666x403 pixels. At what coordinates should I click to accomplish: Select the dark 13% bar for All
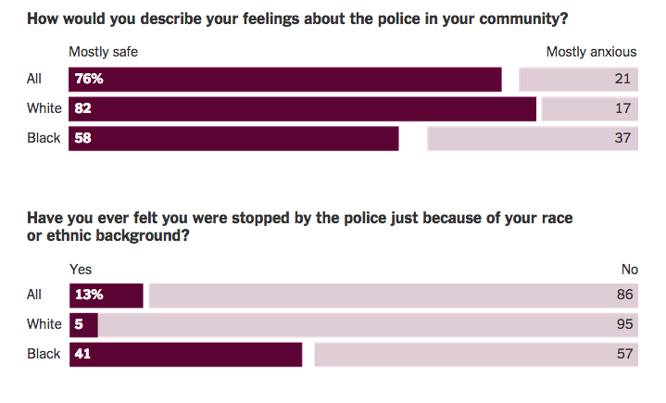[x=106, y=296]
